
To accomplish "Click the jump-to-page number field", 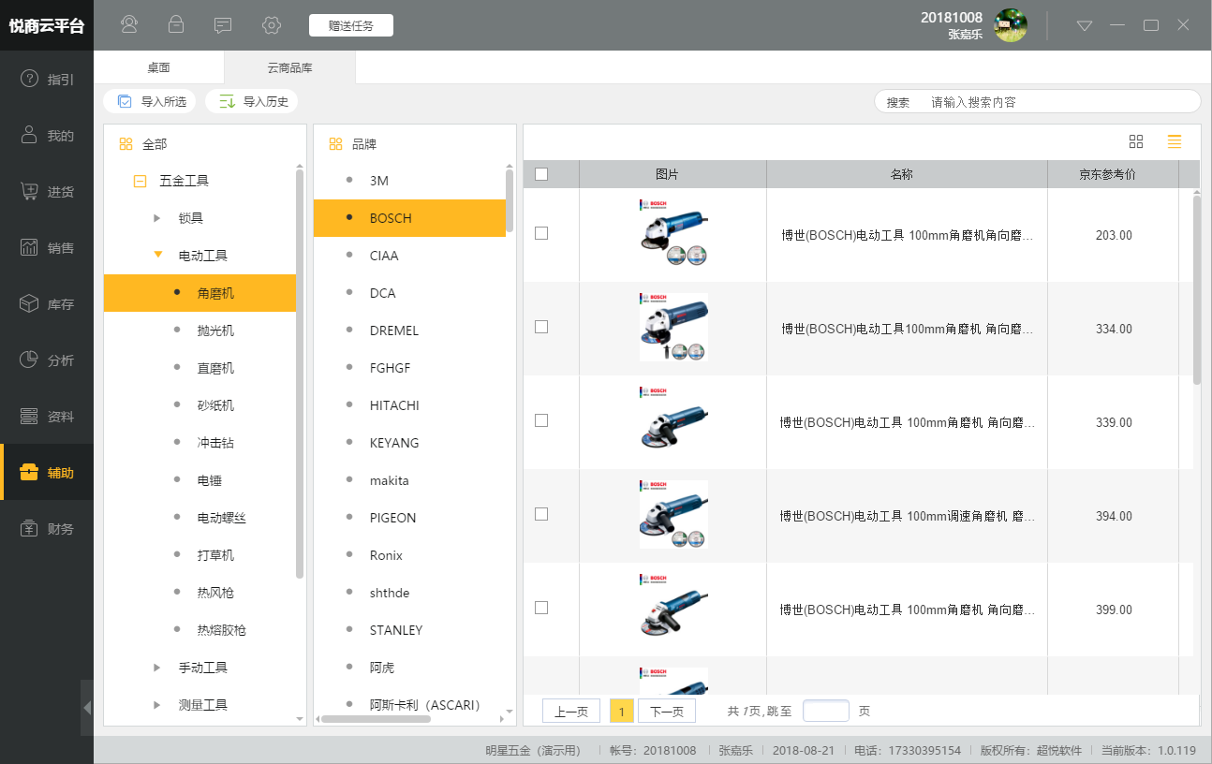I will pyautogui.click(x=826, y=711).
